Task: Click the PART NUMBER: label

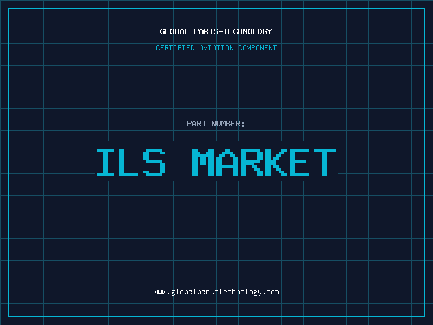Action: point(216,123)
